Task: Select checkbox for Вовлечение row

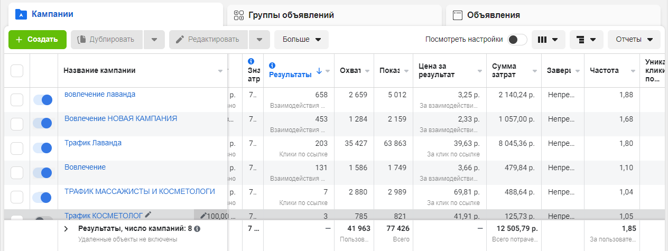Action: pyautogui.click(x=17, y=173)
